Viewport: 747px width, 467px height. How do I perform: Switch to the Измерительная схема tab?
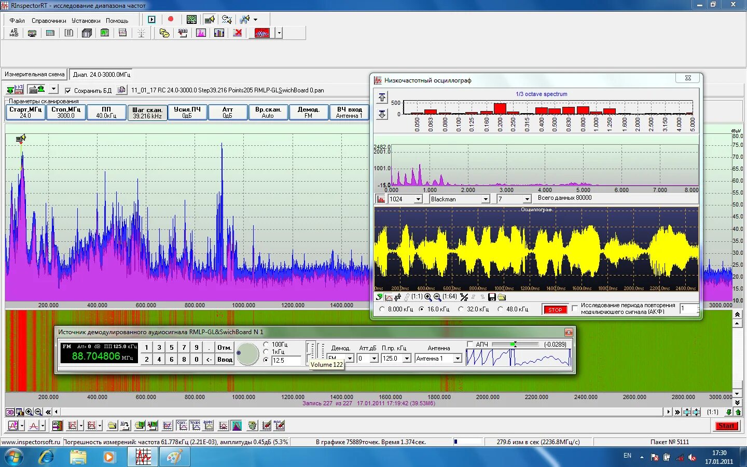[x=35, y=74]
